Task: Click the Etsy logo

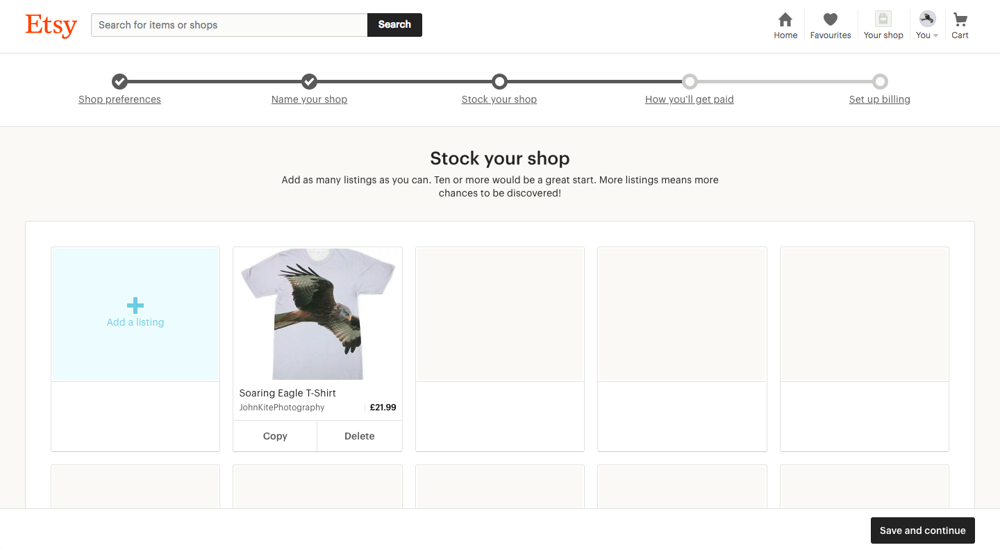Action: 51,26
